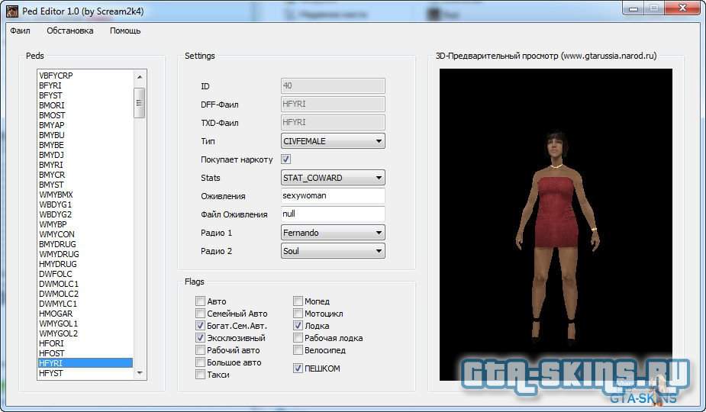The width and height of the screenshot is (706, 412).
Task: Select WMYBMX in the Peds list
Action: click(x=85, y=195)
